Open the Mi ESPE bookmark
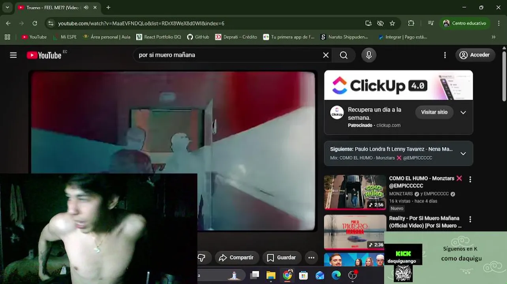507x284 pixels. [65, 37]
